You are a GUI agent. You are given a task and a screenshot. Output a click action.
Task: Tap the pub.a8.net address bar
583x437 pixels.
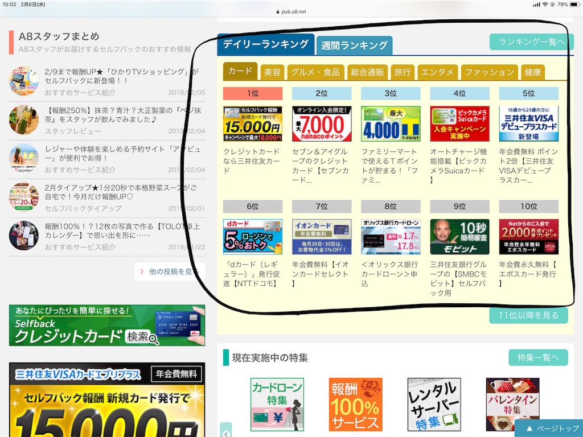pyautogui.click(x=291, y=11)
